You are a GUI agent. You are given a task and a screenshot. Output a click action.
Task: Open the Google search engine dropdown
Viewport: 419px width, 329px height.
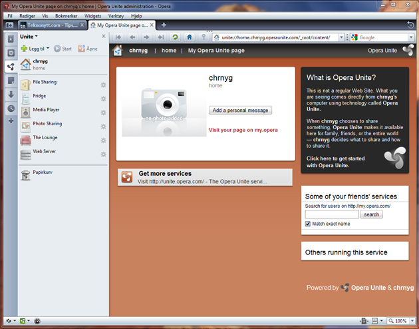pos(411,37)
